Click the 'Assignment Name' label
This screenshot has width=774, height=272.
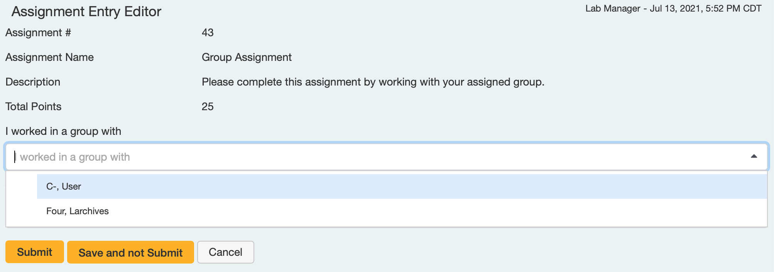point(49,57)
